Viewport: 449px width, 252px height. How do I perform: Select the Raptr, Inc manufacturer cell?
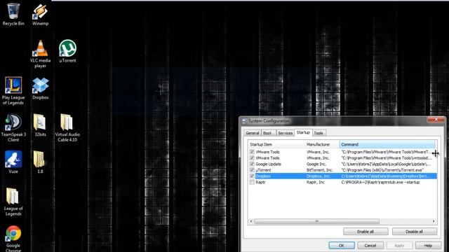(x=315, y=182)
